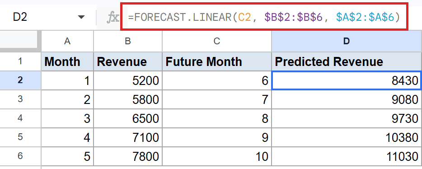Screen dimensions: 422x169
Task: Select Future Month cell with 8
Action: click(x=217, y=118)
